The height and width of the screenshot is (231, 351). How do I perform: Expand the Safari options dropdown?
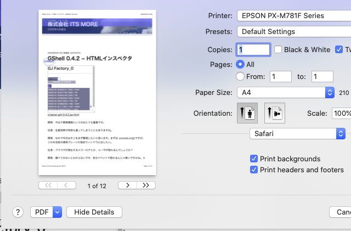pos(297,133)
